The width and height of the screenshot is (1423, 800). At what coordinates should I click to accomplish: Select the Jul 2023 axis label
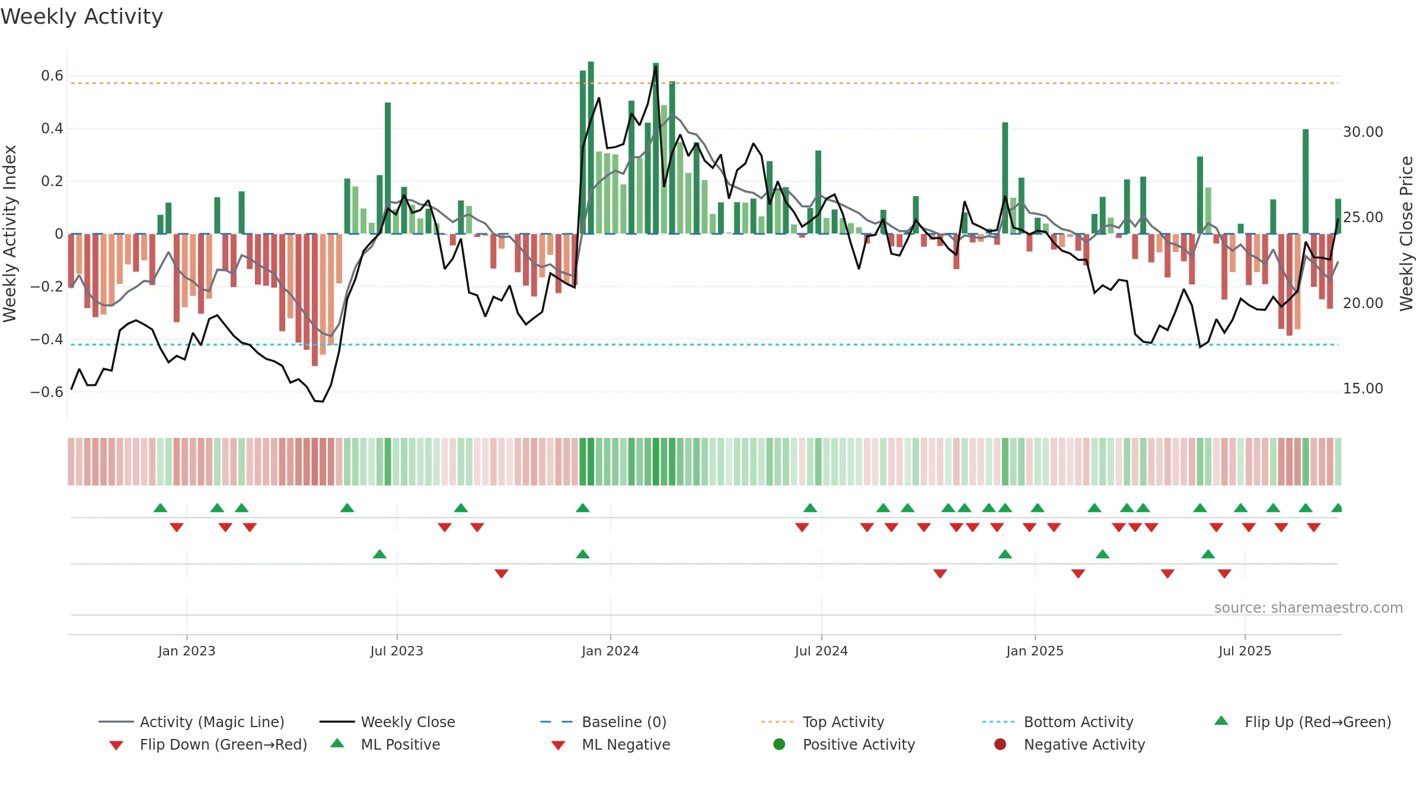coord(397,651)
